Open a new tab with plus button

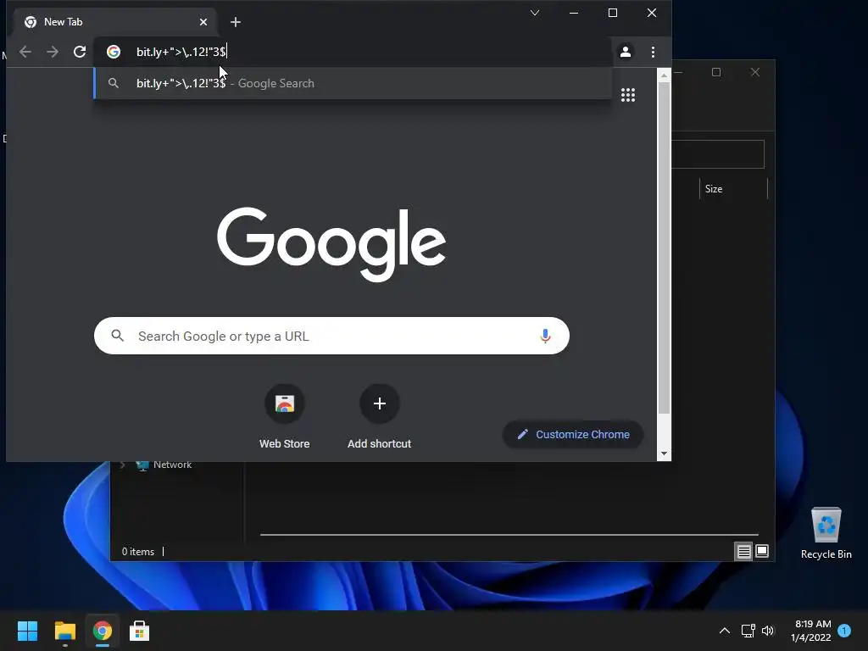[x=236, y=21]
